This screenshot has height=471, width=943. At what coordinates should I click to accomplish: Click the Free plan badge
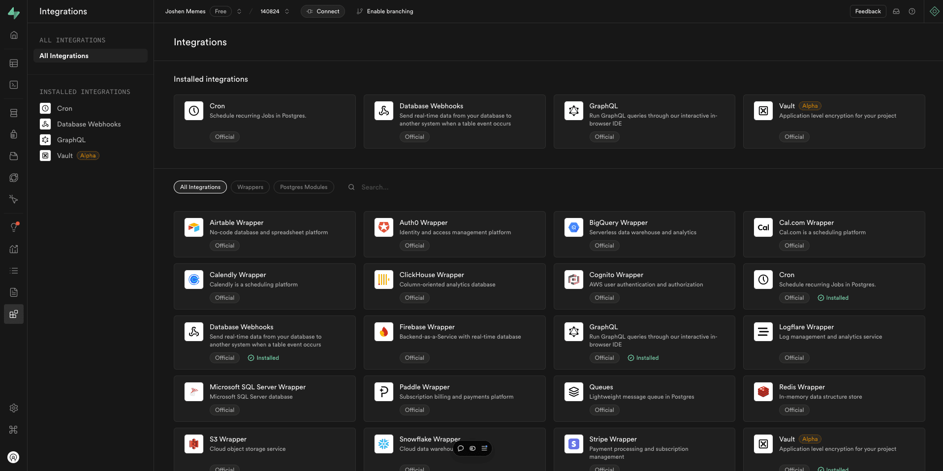point(220,11)
